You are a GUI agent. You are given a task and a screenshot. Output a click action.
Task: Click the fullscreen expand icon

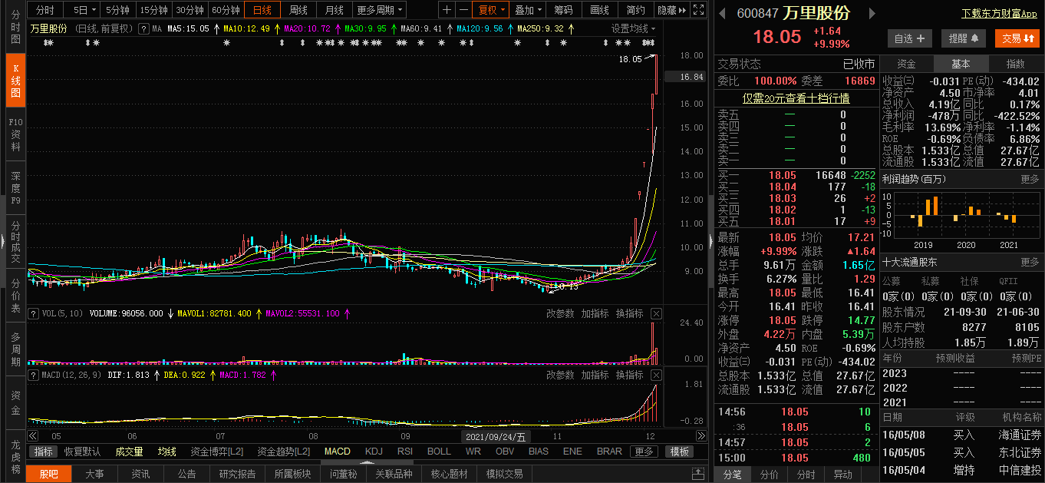point(697,10)
